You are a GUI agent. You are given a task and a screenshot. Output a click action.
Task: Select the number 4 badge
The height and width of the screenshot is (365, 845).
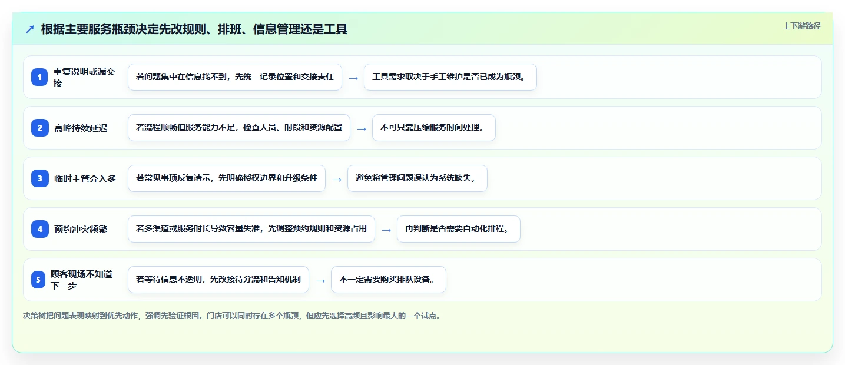(40, 229)
